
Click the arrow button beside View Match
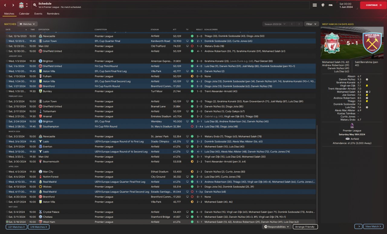point(358,226)
